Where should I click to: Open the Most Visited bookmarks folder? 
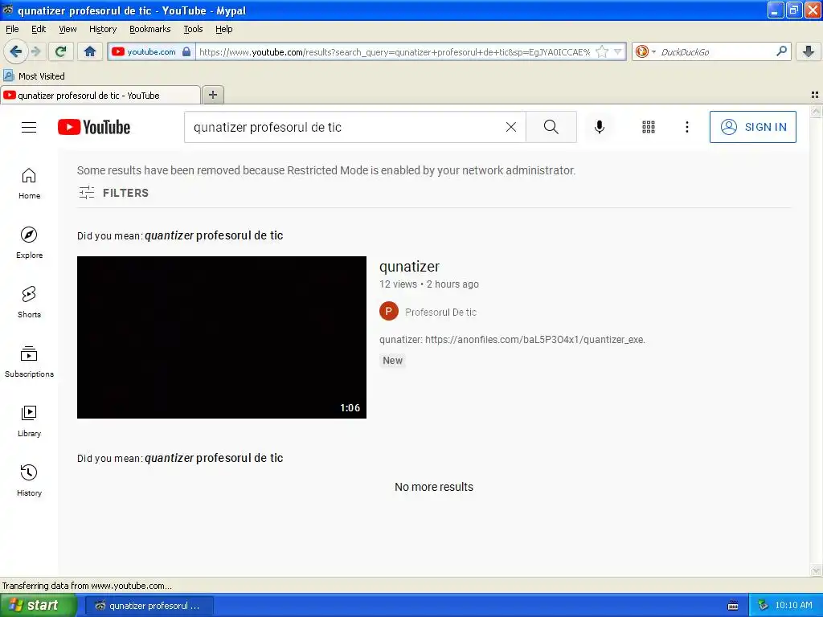coord(34,76)
